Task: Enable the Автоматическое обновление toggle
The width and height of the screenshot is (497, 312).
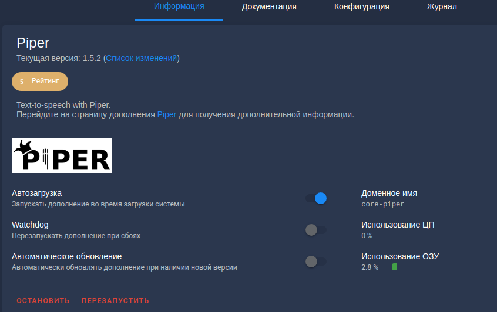Action: coord(316,262)
